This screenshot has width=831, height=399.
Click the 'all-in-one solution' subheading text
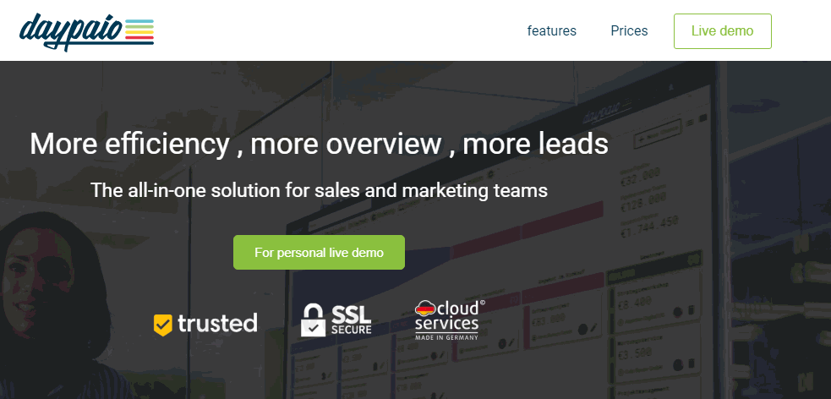(319, 190)
